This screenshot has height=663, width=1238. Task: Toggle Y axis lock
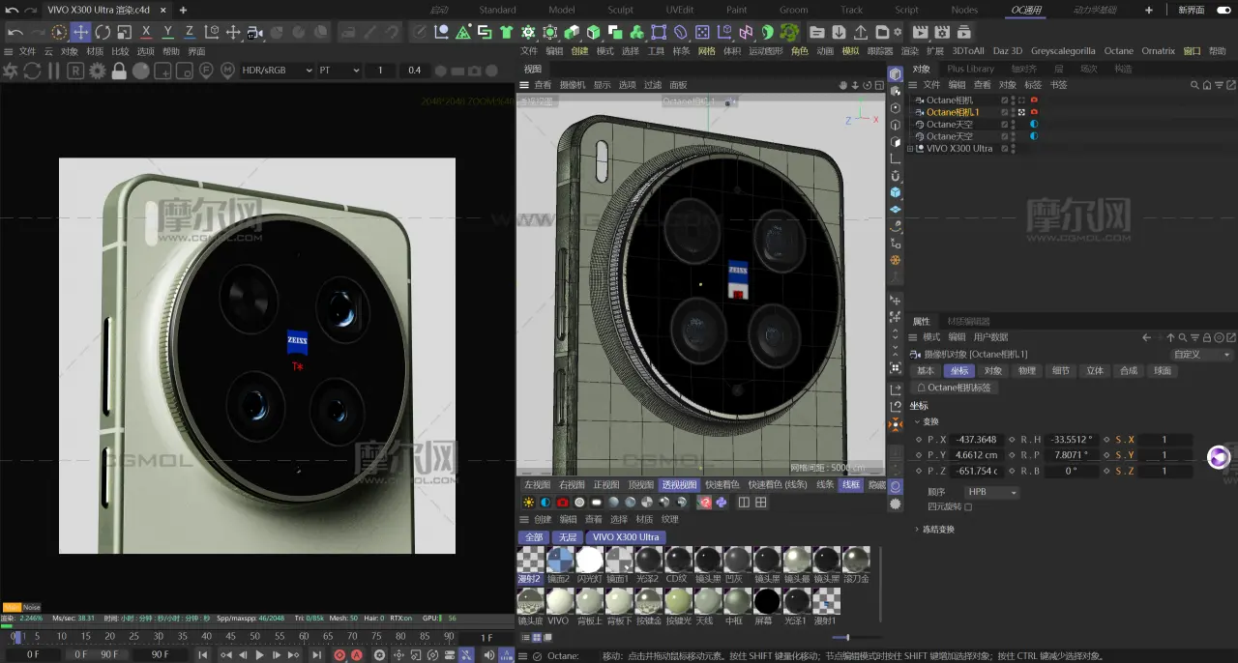(168, 32)
